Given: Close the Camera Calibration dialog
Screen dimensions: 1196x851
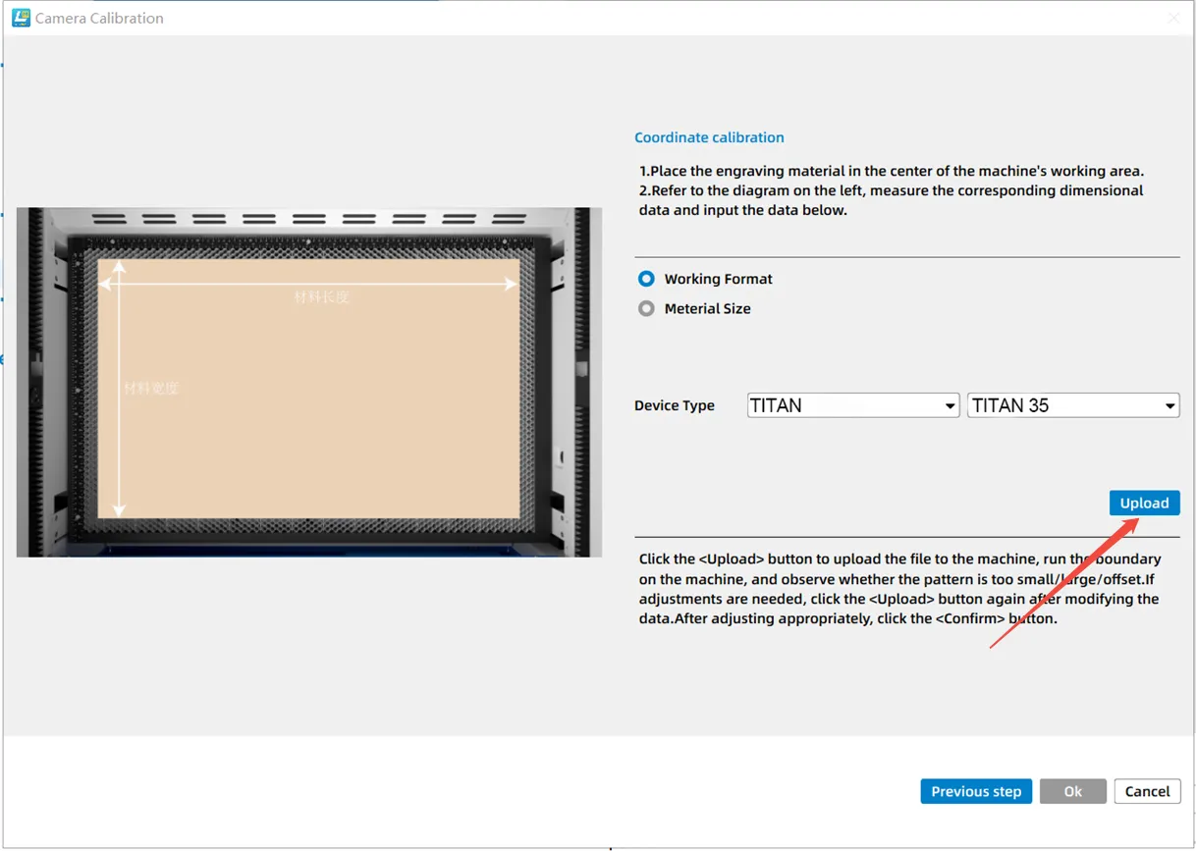Looking at the screenshot, I should click(x=1173, y=18).
